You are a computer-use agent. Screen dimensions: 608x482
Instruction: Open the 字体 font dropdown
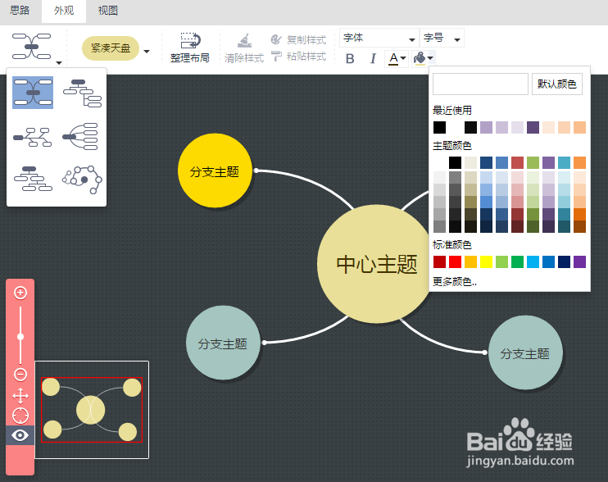point(379,38)
